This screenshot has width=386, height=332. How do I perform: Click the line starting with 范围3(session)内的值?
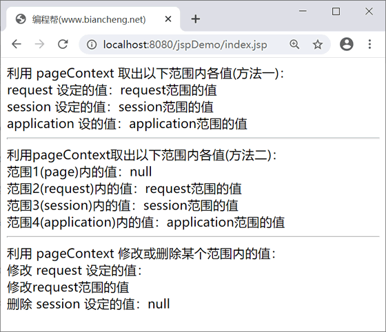pyautogui.click(x=123, y=205)
